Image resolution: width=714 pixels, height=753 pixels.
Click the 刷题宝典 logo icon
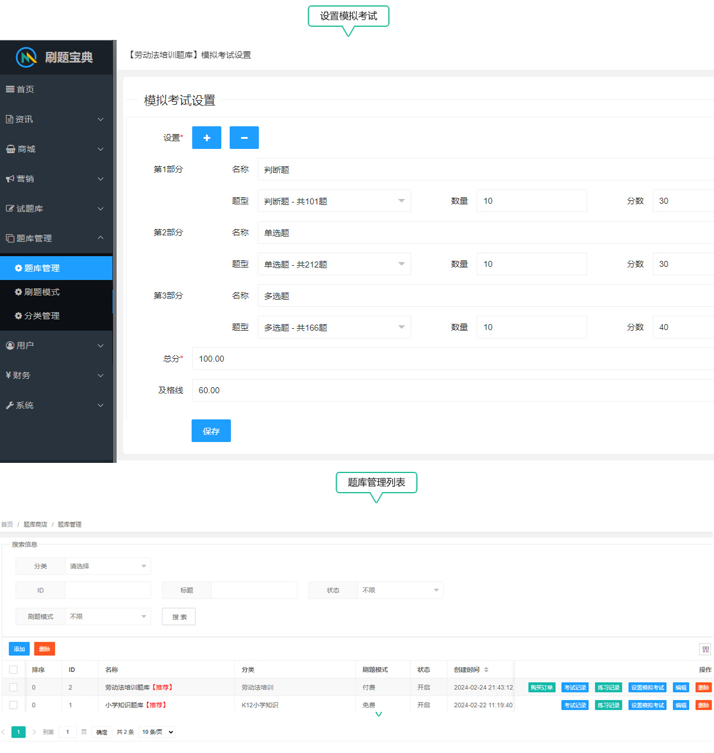coord(26,57)
